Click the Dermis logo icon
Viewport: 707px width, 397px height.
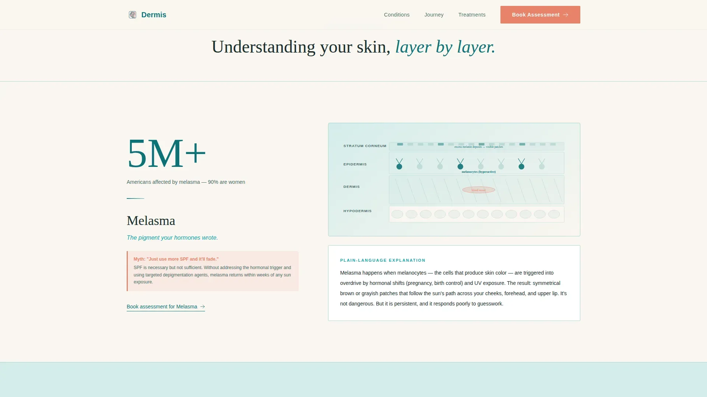(133, 15)
